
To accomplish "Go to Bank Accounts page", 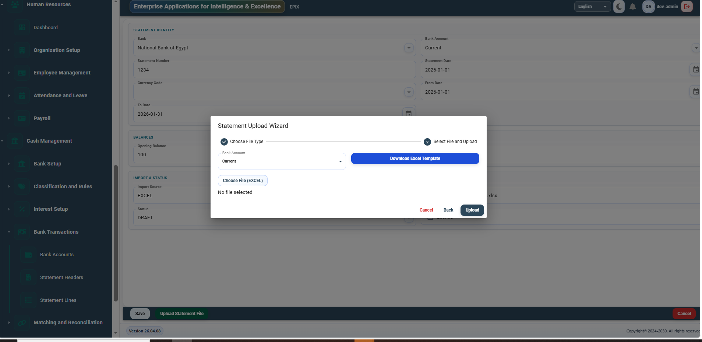I will tap(57, 255).
